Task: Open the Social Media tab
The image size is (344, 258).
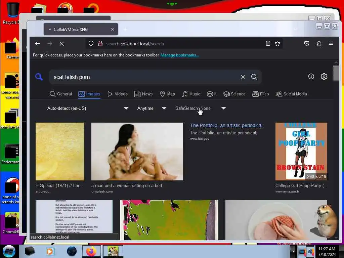Action: tap(291, 94)
